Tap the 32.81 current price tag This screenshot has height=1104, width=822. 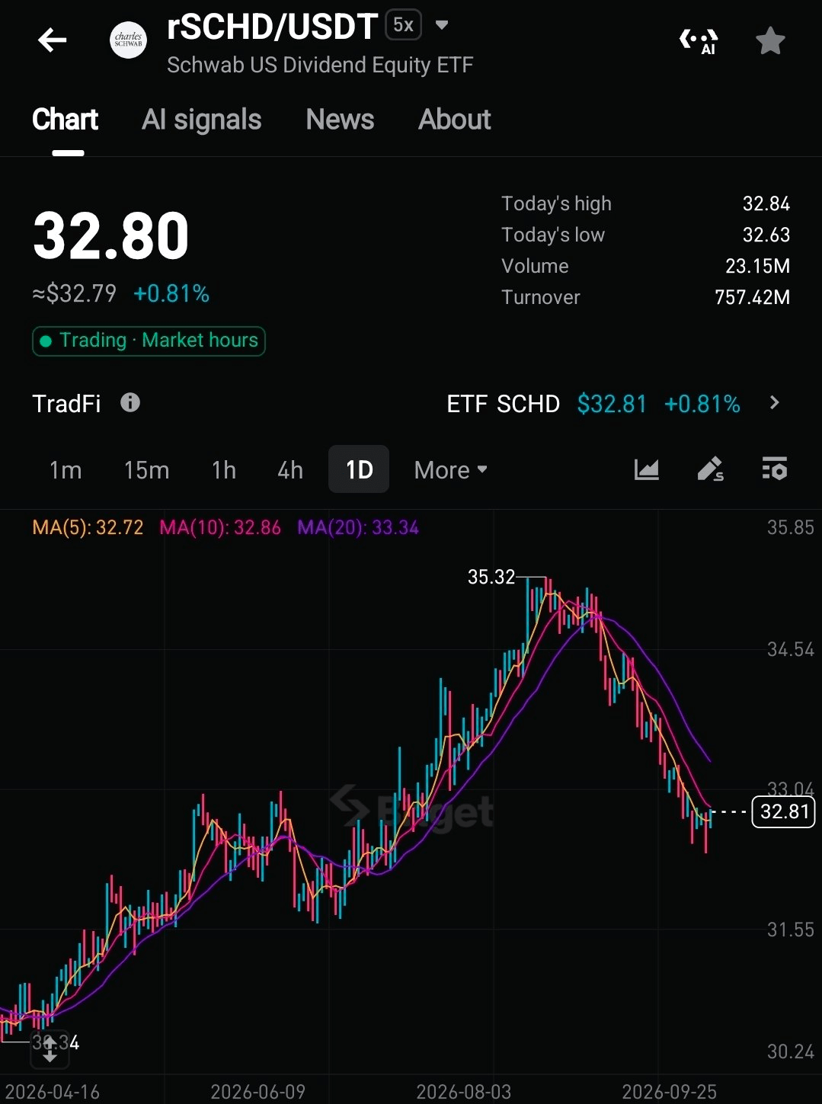pyautogui.click(x=784, y=811)
